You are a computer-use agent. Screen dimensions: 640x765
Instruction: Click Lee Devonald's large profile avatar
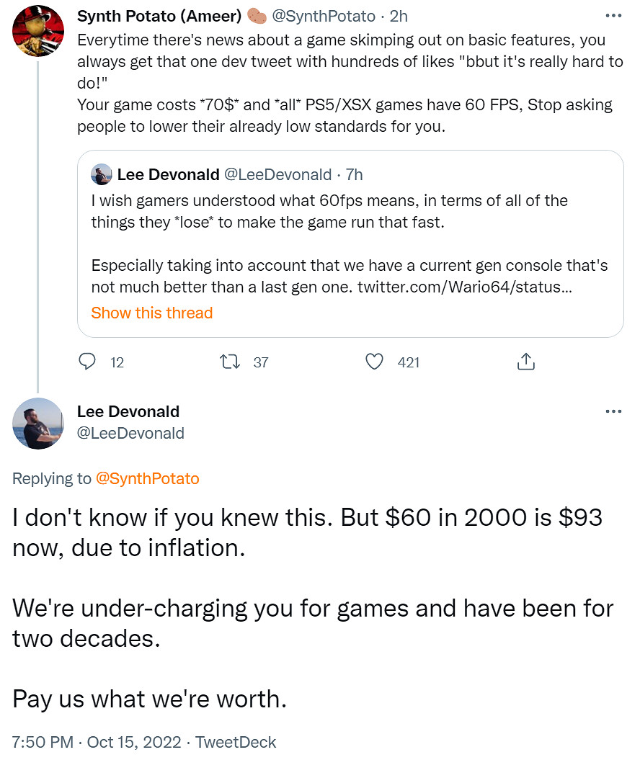pyautogui.click(x=39, y=424)
